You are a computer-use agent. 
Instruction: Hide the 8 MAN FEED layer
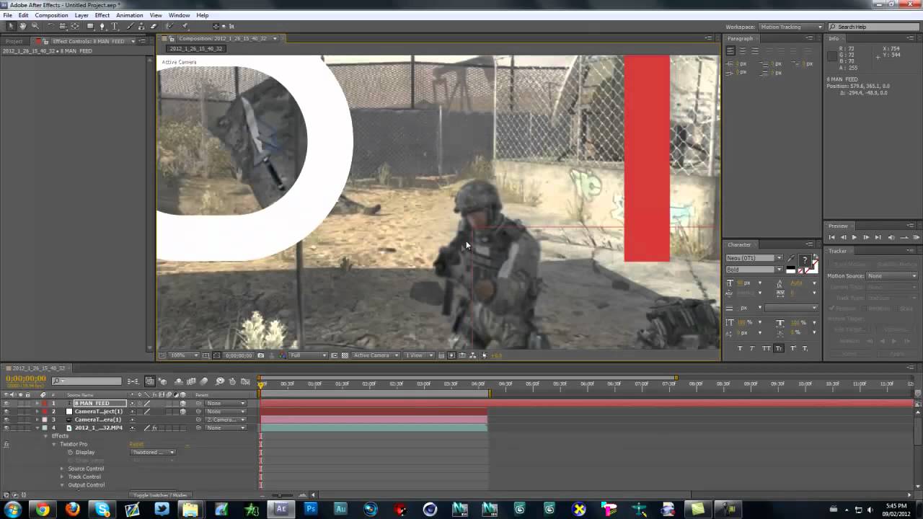coord(6,403)
